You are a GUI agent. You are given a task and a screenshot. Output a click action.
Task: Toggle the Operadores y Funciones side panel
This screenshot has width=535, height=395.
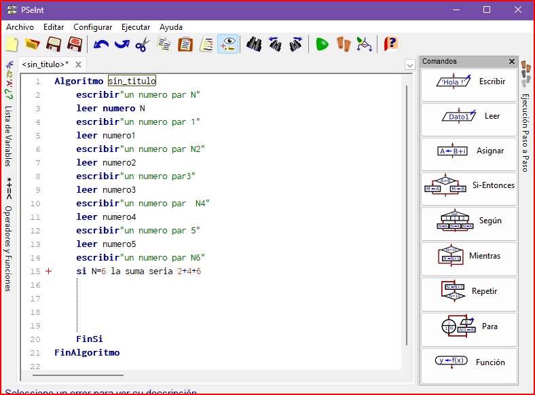coord(9,238)
